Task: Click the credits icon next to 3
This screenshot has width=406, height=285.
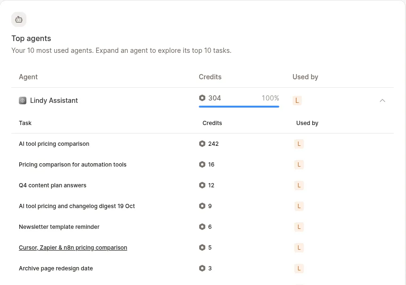Action: coord(202,268)
